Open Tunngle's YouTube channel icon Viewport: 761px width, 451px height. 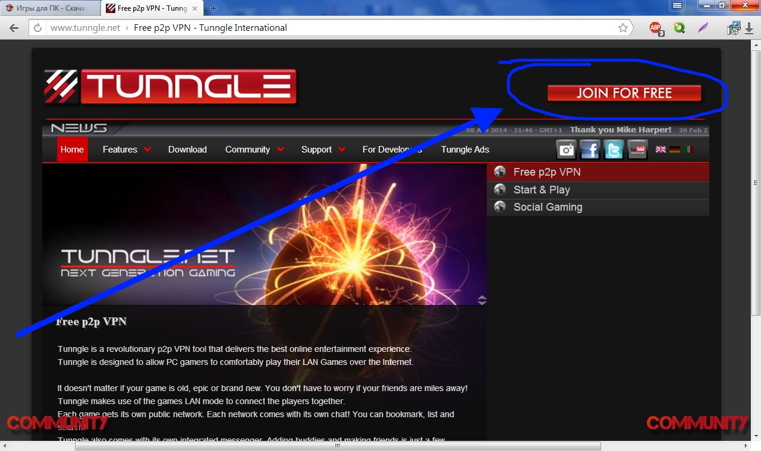(x=637, y=150)
